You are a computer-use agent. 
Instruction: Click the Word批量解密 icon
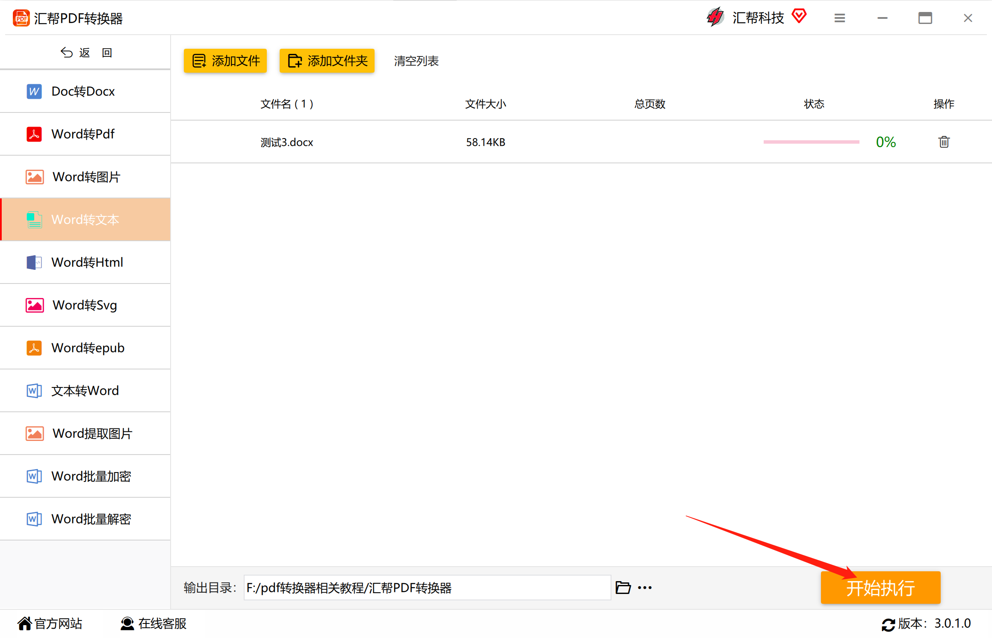pyautogui.click(x=34, y=519)
